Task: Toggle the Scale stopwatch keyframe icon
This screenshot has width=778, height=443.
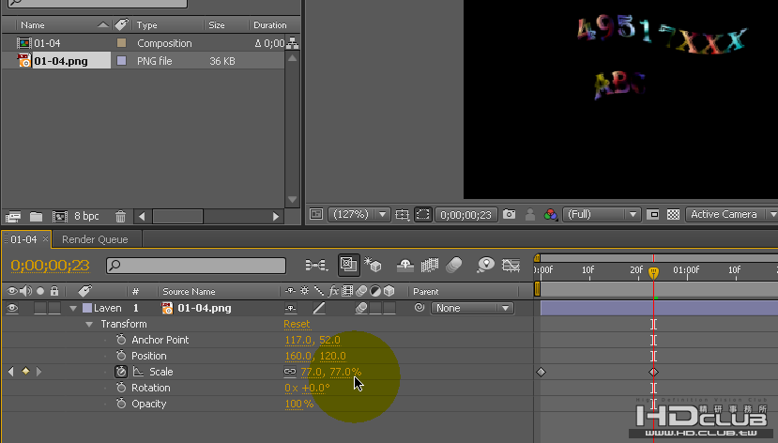Action: pos(121,372)
